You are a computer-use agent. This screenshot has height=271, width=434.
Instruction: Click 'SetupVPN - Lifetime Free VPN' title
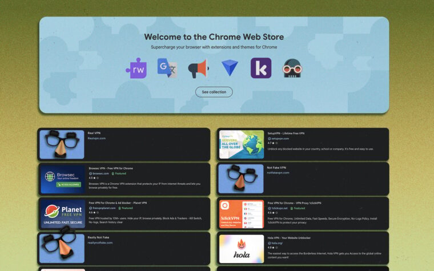point(286,134)
